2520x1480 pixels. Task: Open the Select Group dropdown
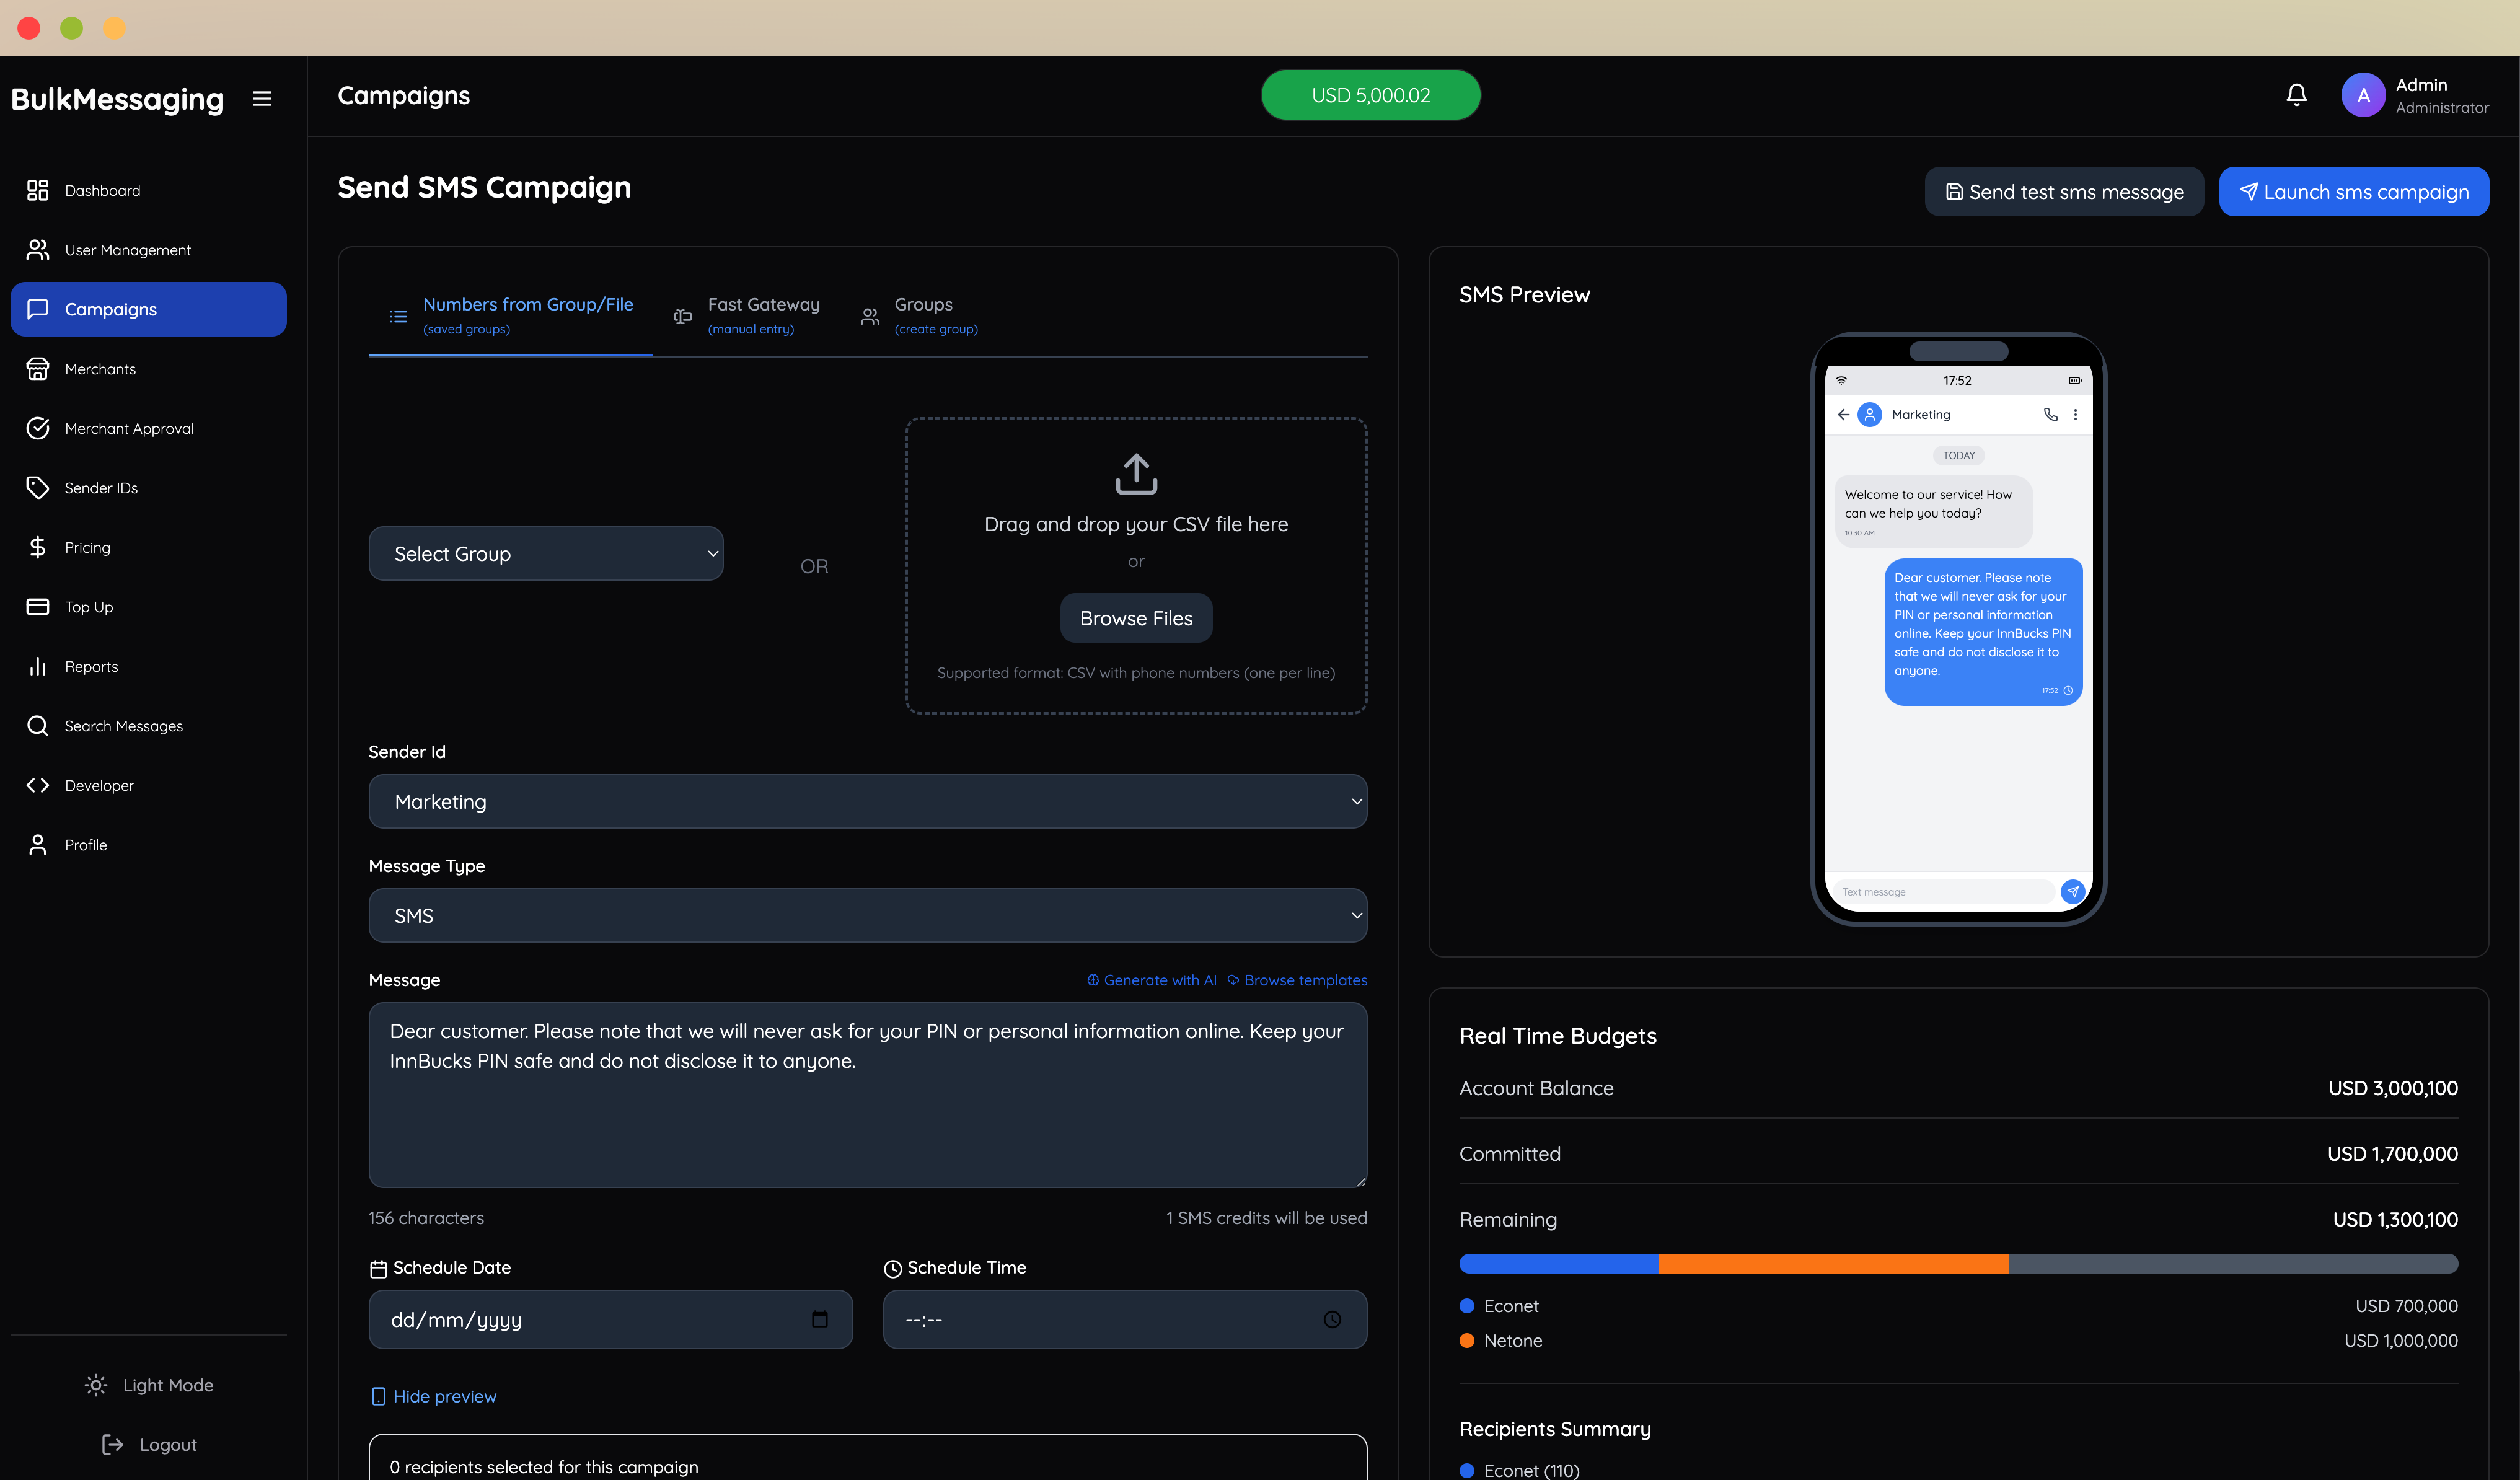pyautogui.click(x=546, y=553)
